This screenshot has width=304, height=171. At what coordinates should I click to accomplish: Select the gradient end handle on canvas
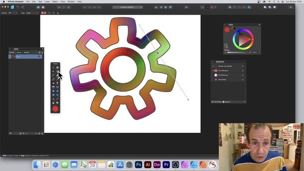pos(188,100)
